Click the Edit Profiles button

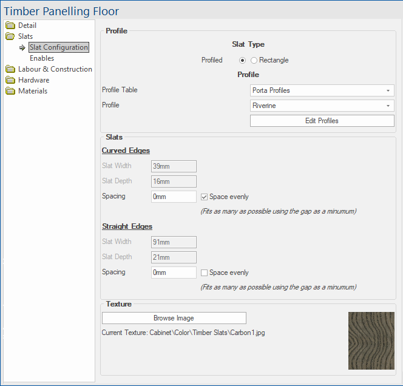[x=322, y=121]
